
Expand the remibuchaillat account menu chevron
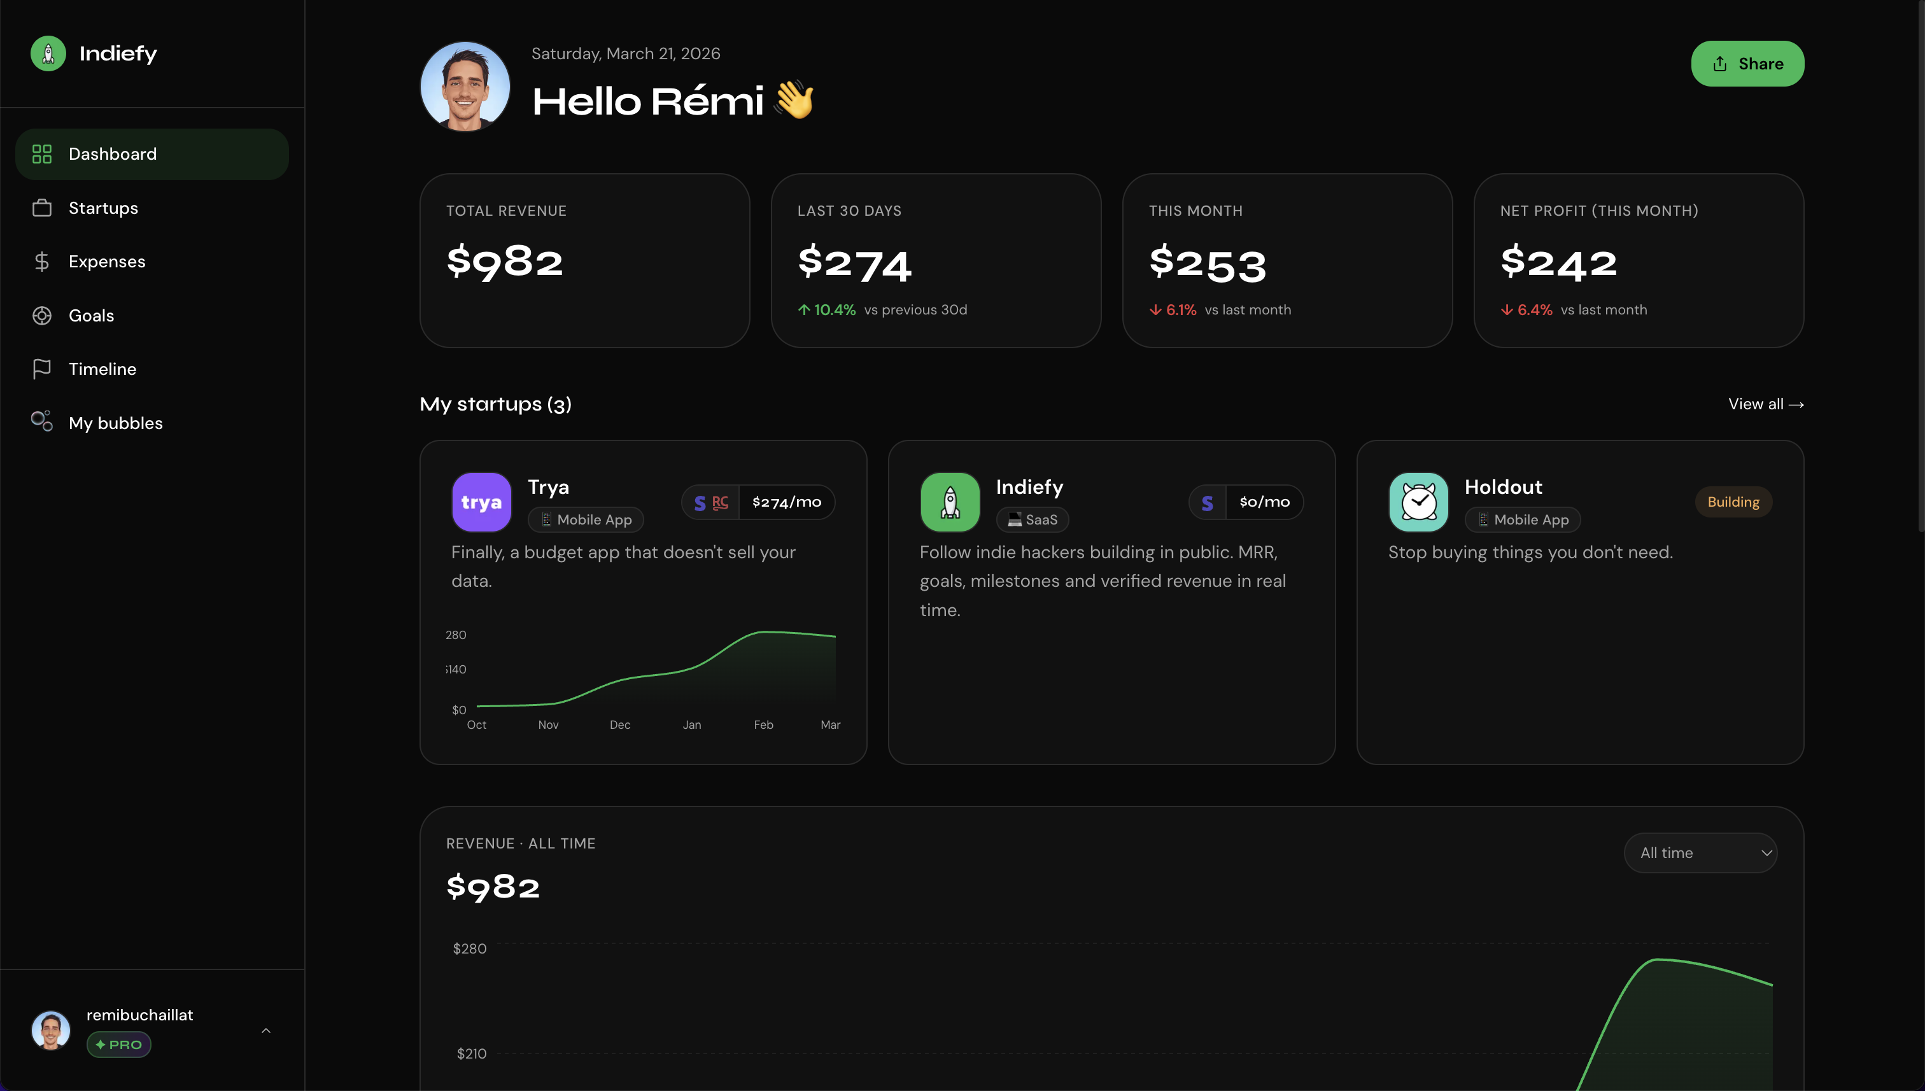266,1031
